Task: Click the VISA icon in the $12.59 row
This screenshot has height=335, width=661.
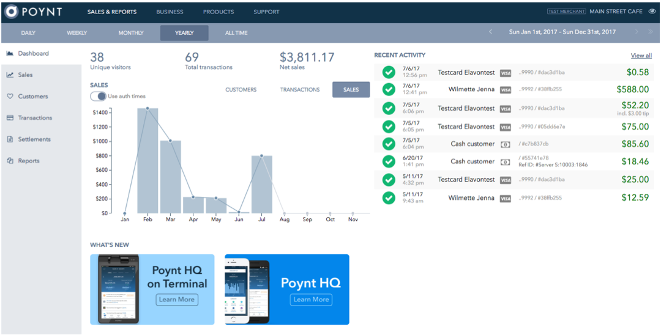Action: tap(506, 198)
